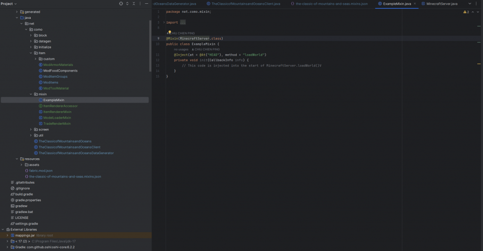Collapse the item package
Screen dimensions: 483x251
(x=31, y=53)
